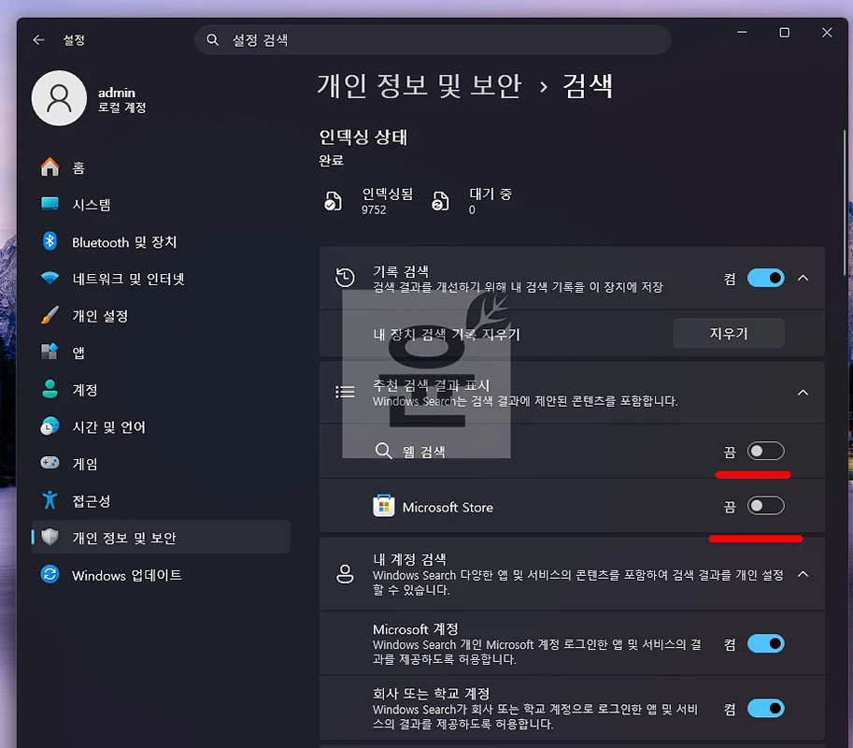Screen dimensions: 853x748
Task: Open 개인 설정 page
Action: pyautogui.click(x=161, y=315)
